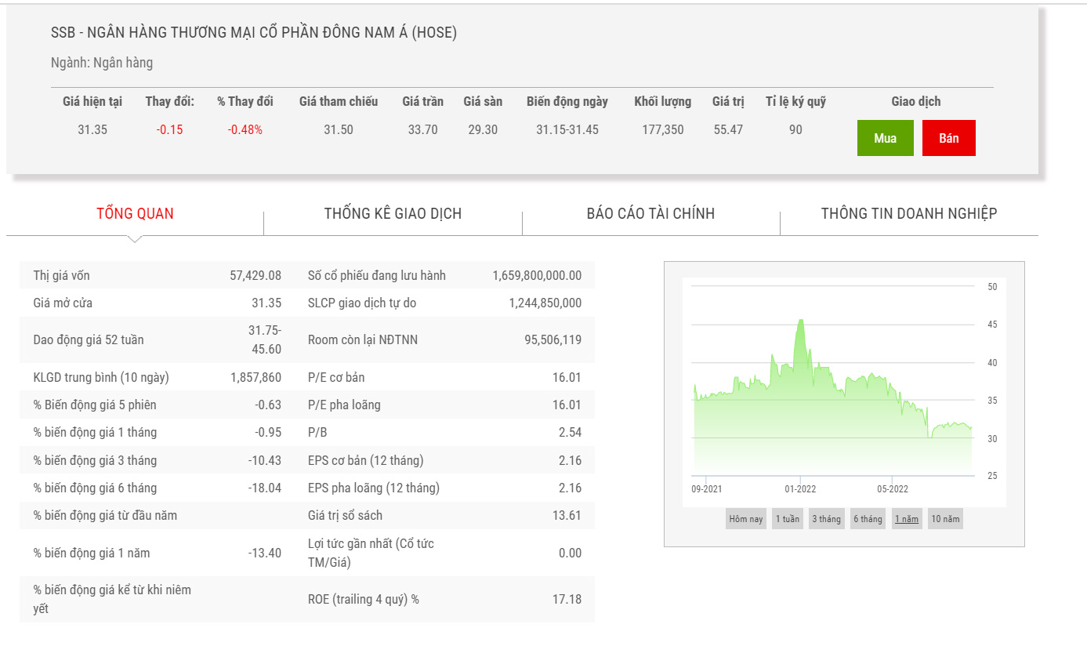Click the ROE (trailing 4 quý) % row
The height and width of the screenshot is (646, 1087).
click(x=444, y=599)
